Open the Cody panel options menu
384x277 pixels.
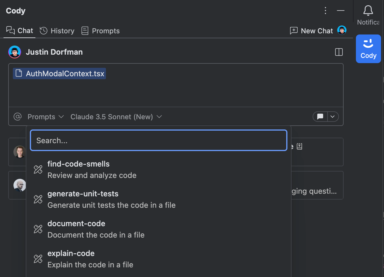pos(325,11)
